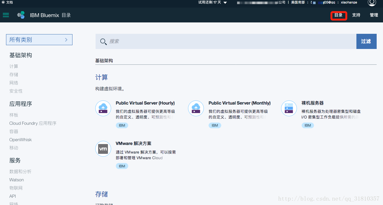
Task: Select 网络 under 基础架构 in the sidebar
Action: point(14,83)
